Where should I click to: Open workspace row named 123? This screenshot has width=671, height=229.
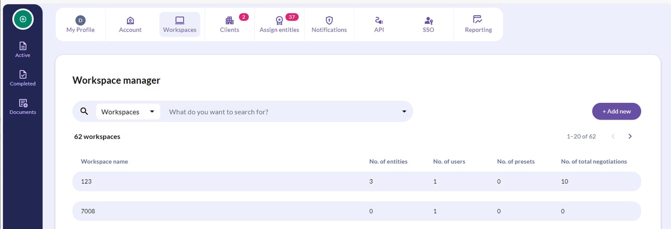point(357,182)
